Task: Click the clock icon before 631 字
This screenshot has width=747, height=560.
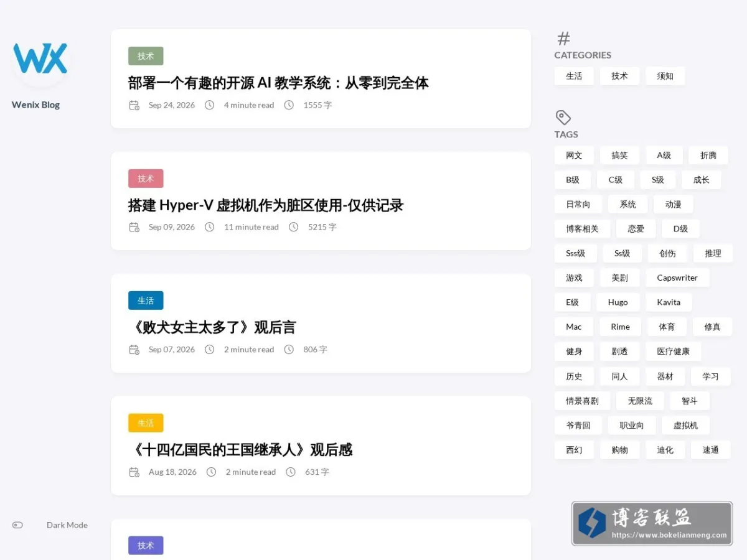Action: pos(291,472)
